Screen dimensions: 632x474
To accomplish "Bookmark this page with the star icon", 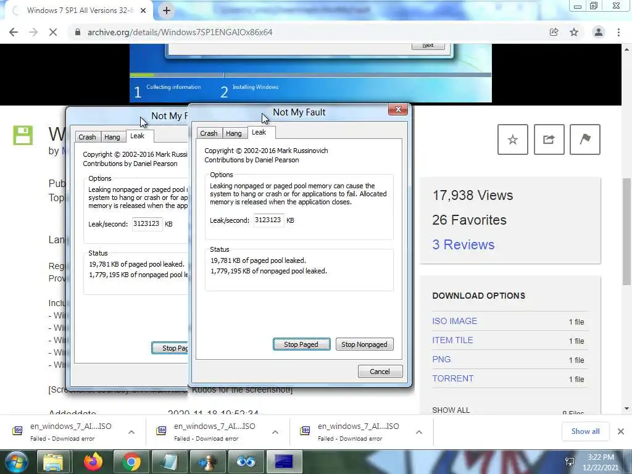I will pyautogui.click(x=574, y=32).
